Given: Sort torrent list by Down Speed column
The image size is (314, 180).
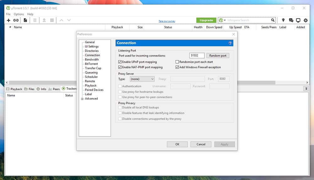Looking at the screenshot, I should [x=214, y=27].
